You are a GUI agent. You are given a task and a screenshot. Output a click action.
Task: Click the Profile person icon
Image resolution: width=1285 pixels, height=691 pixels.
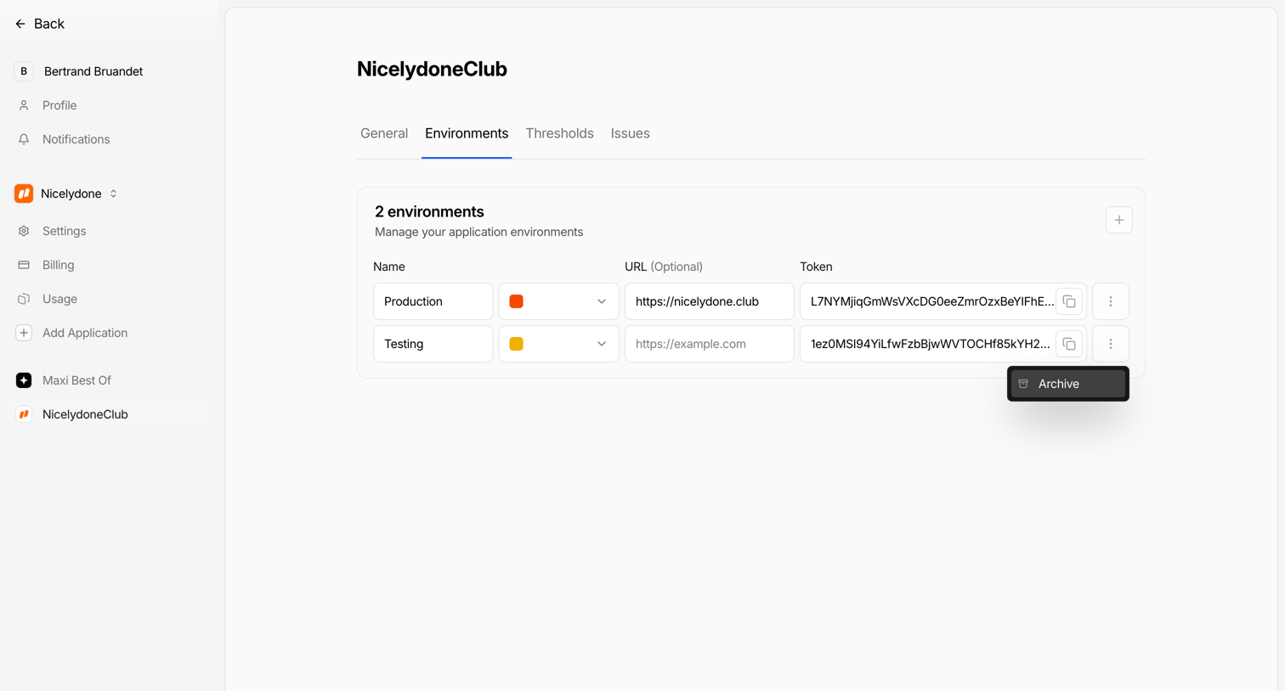click(24, 105)
